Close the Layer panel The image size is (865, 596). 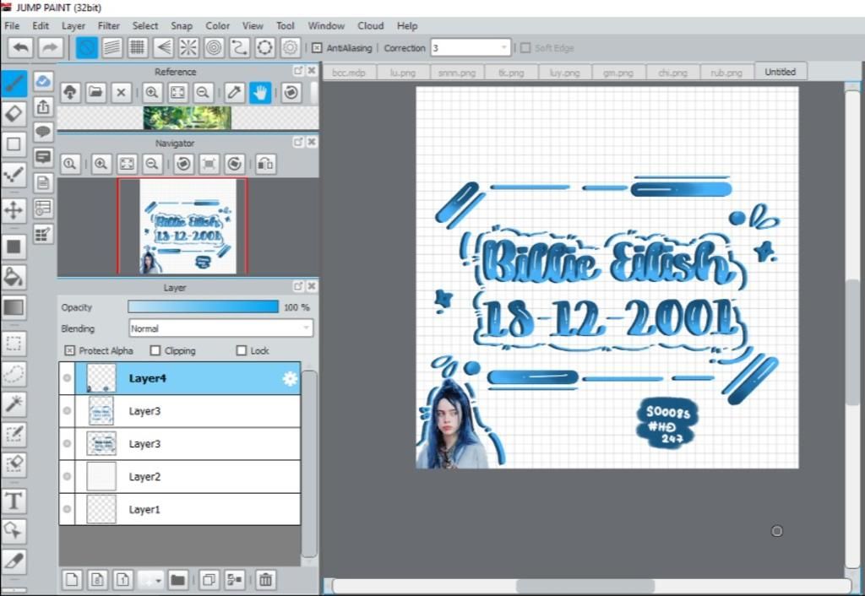(312, 286)
